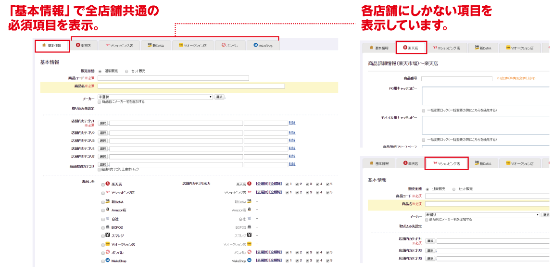Click 選択 button next to メーカー dropdown
This screenshot has width=553, height=274.
pyautogui.click(x=219, y=97)
